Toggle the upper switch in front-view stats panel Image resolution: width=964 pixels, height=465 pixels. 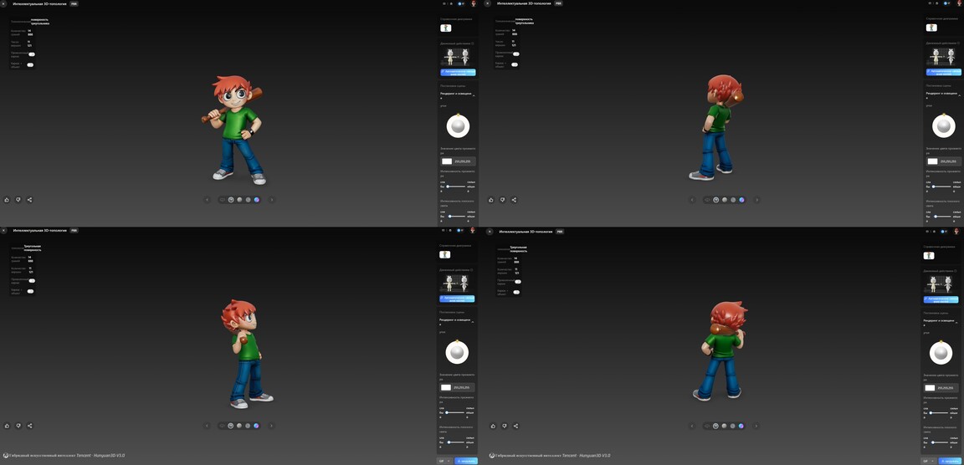click(x=31, y=54)
